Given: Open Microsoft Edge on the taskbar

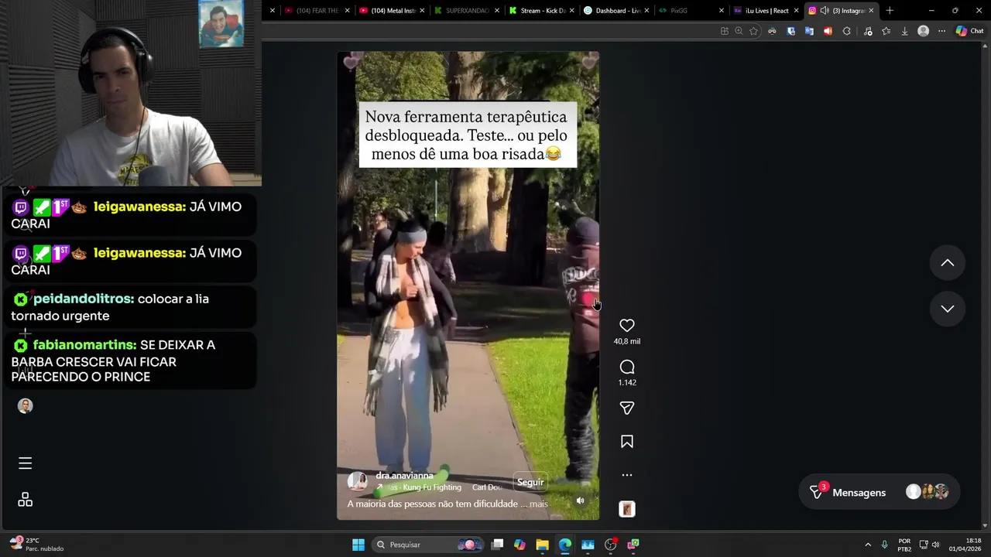Looking at the screenshot, I should [565, 545].
